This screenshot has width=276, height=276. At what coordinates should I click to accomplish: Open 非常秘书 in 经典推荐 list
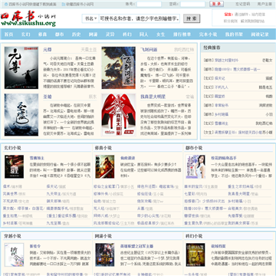222,105
